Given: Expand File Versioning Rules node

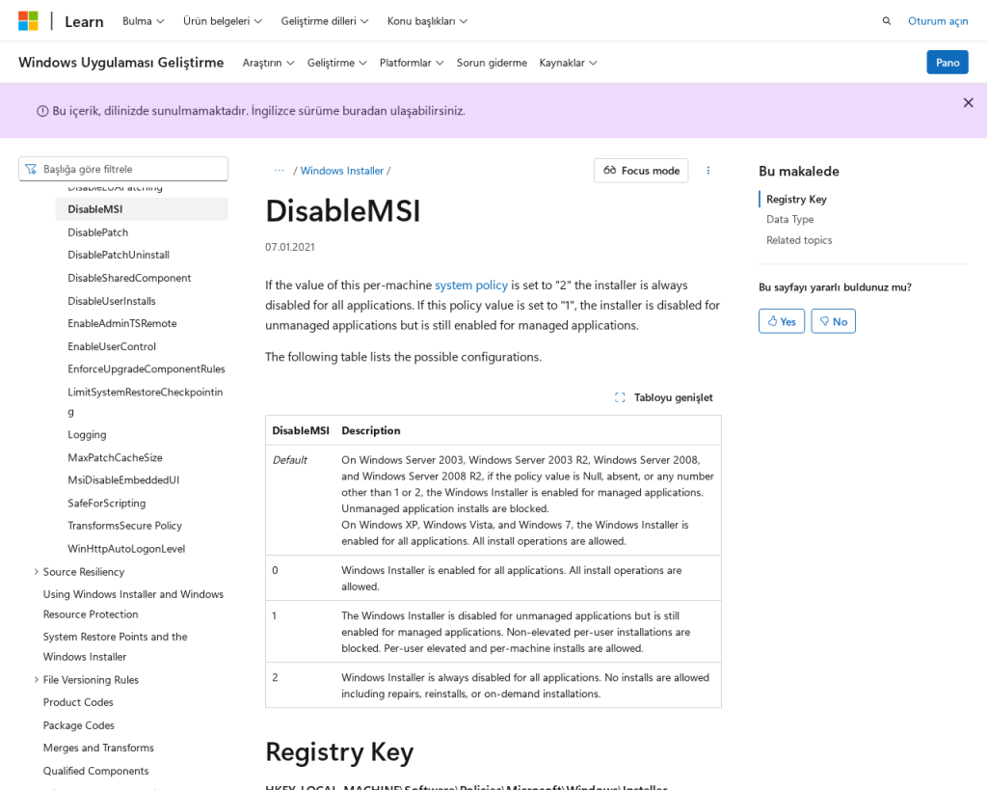Looking at the screenshot, I should point(36,680).
